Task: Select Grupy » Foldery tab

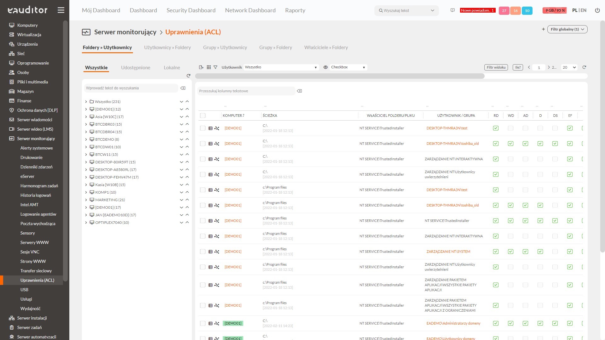Action: 276,47
